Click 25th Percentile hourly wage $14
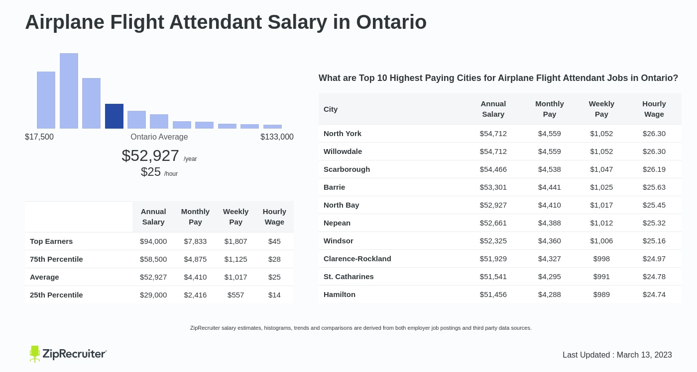Screen dimensions: 697x372 (x=274, y=295)
